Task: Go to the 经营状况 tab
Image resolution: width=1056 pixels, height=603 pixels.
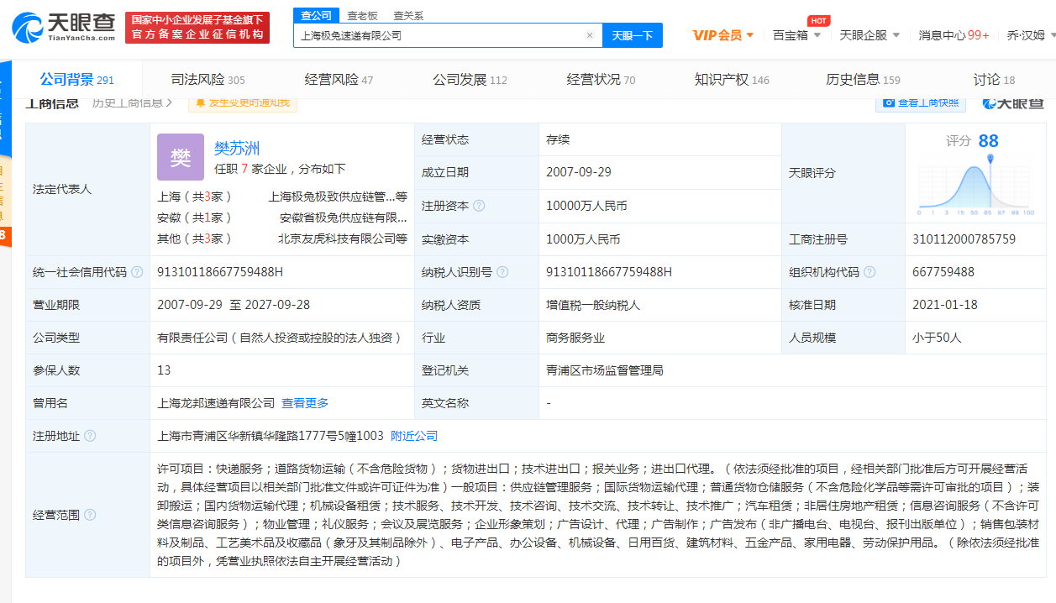Action: click(x=601, y=80)
